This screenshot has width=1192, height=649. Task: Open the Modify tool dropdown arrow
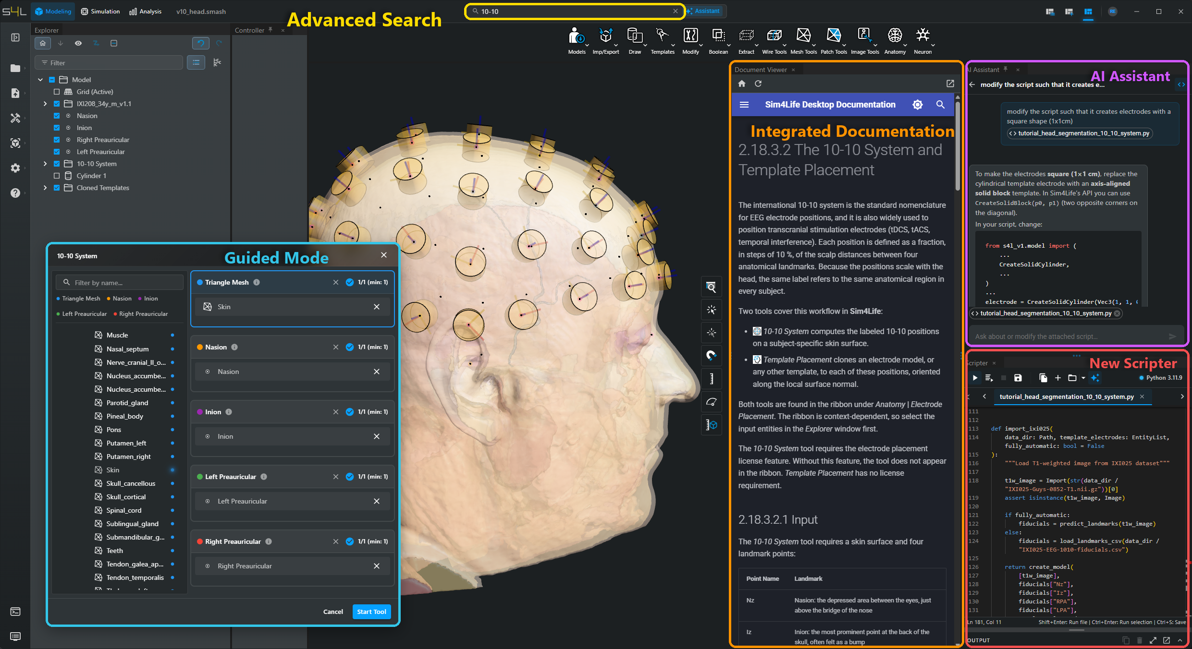tap(701, 46)
